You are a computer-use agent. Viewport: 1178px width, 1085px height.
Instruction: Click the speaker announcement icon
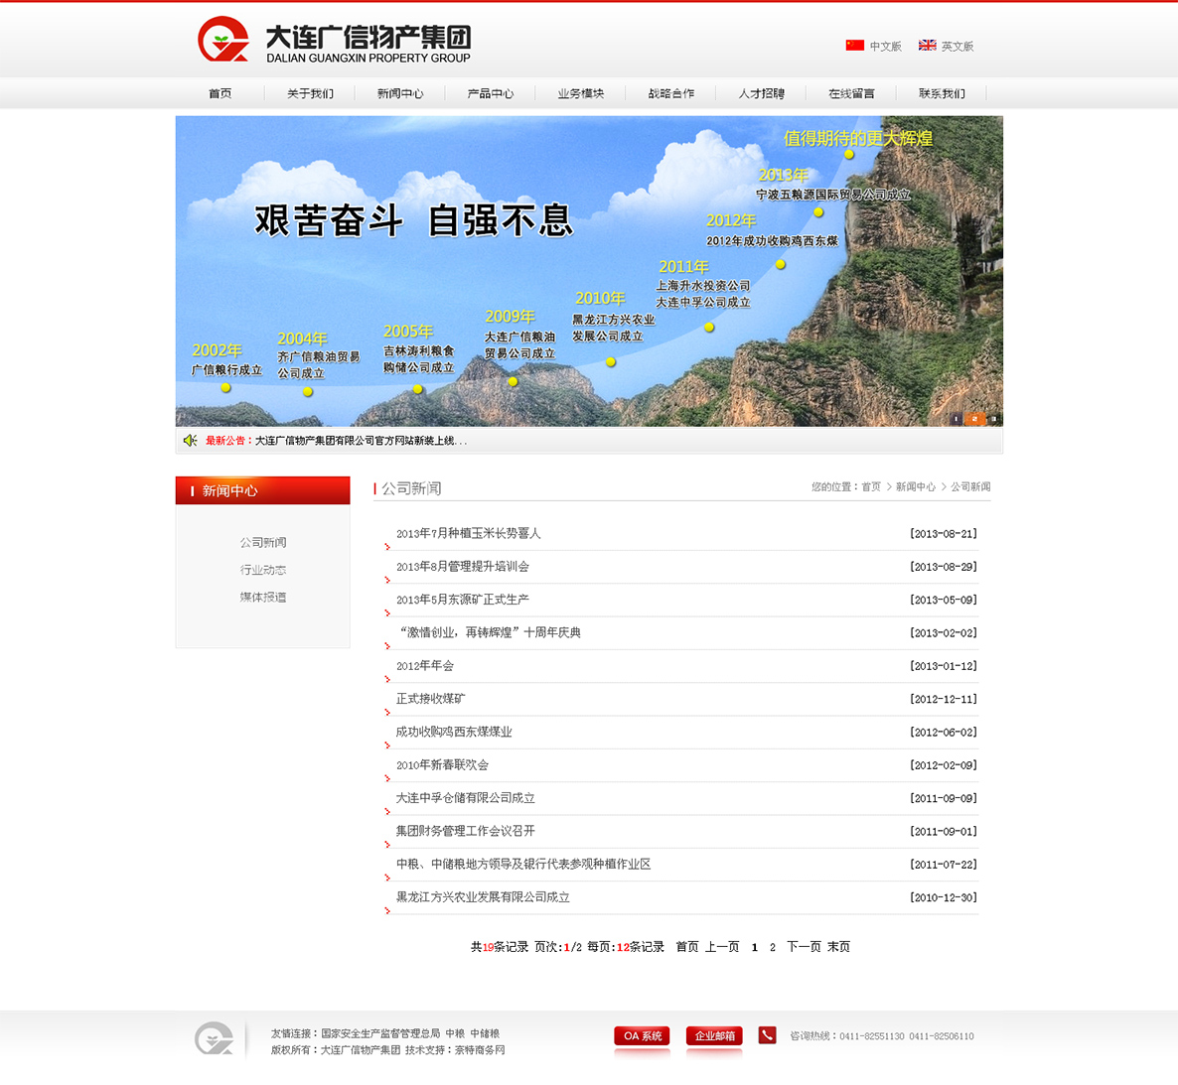pos(190,441)
